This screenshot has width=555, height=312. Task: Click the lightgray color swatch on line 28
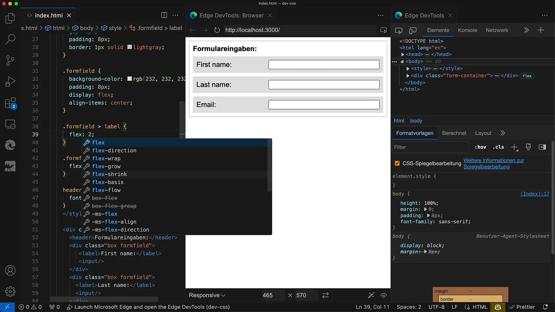130,47
